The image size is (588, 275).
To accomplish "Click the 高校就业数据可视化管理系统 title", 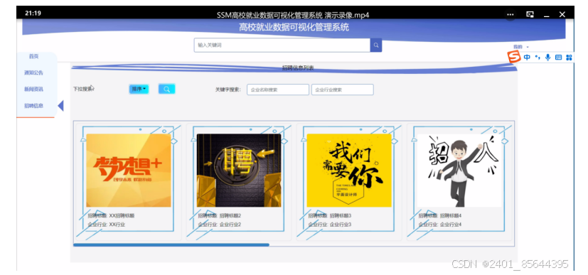I will (x=294, y=27).
